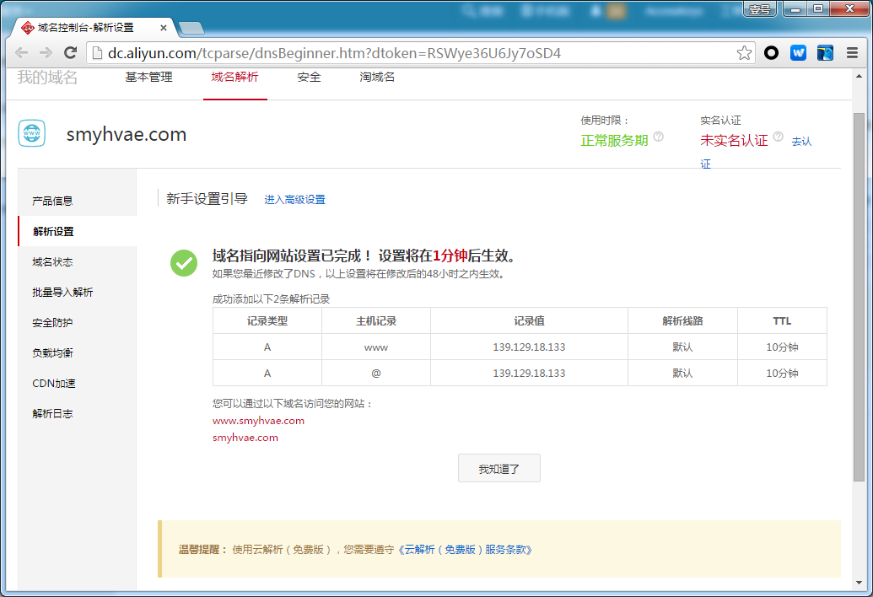Navigate back using the back arrow
This screenshot has height=597, width=873.
point(21,52)
